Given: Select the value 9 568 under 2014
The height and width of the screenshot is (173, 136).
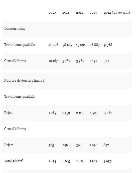Looking at the screenshot, I should (108, 45).
